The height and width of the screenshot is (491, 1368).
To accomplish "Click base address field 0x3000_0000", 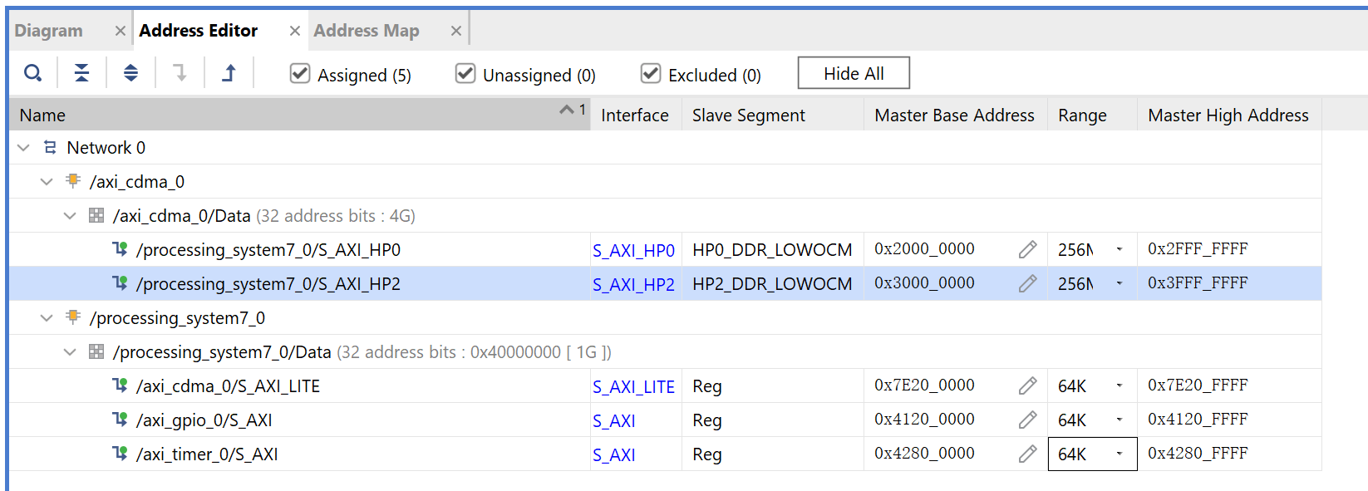I will pos(924,283).
